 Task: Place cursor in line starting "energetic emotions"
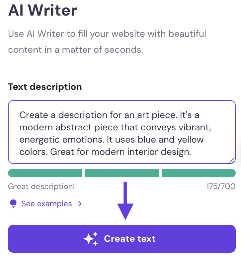(111, 140)
